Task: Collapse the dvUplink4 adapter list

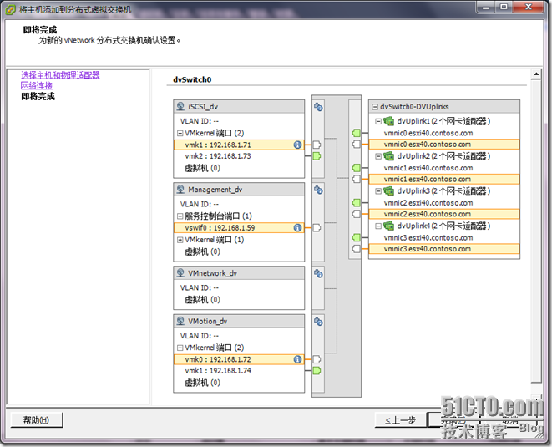Action: pyautogui.click(x=378, y=226)
